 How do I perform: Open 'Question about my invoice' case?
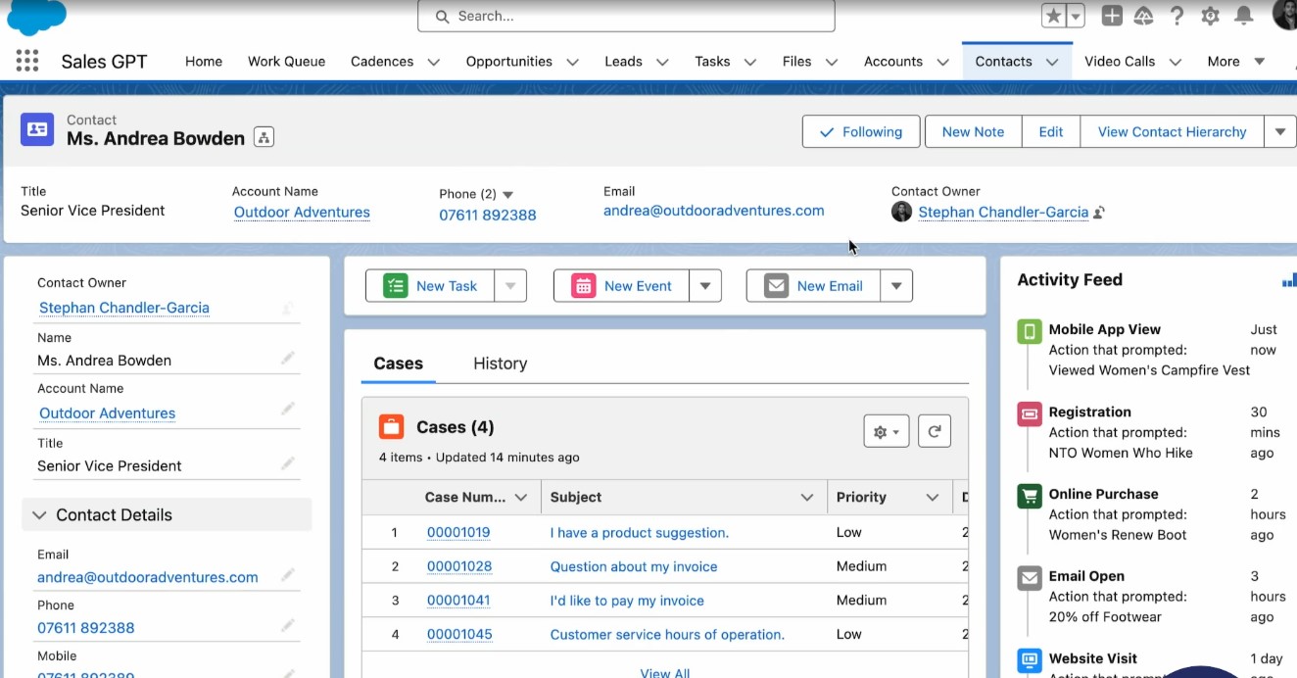click(634, 566)
